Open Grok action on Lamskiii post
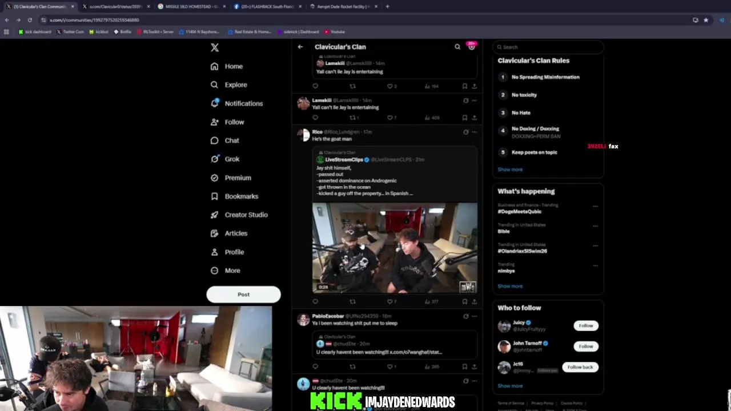 pyautogui.click(x=465, y=100)
